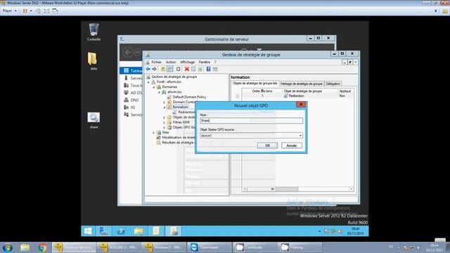This screenshot has height=253, width=450.
Task: Click the scrollbar left arrow in links list
Action: 245,189
